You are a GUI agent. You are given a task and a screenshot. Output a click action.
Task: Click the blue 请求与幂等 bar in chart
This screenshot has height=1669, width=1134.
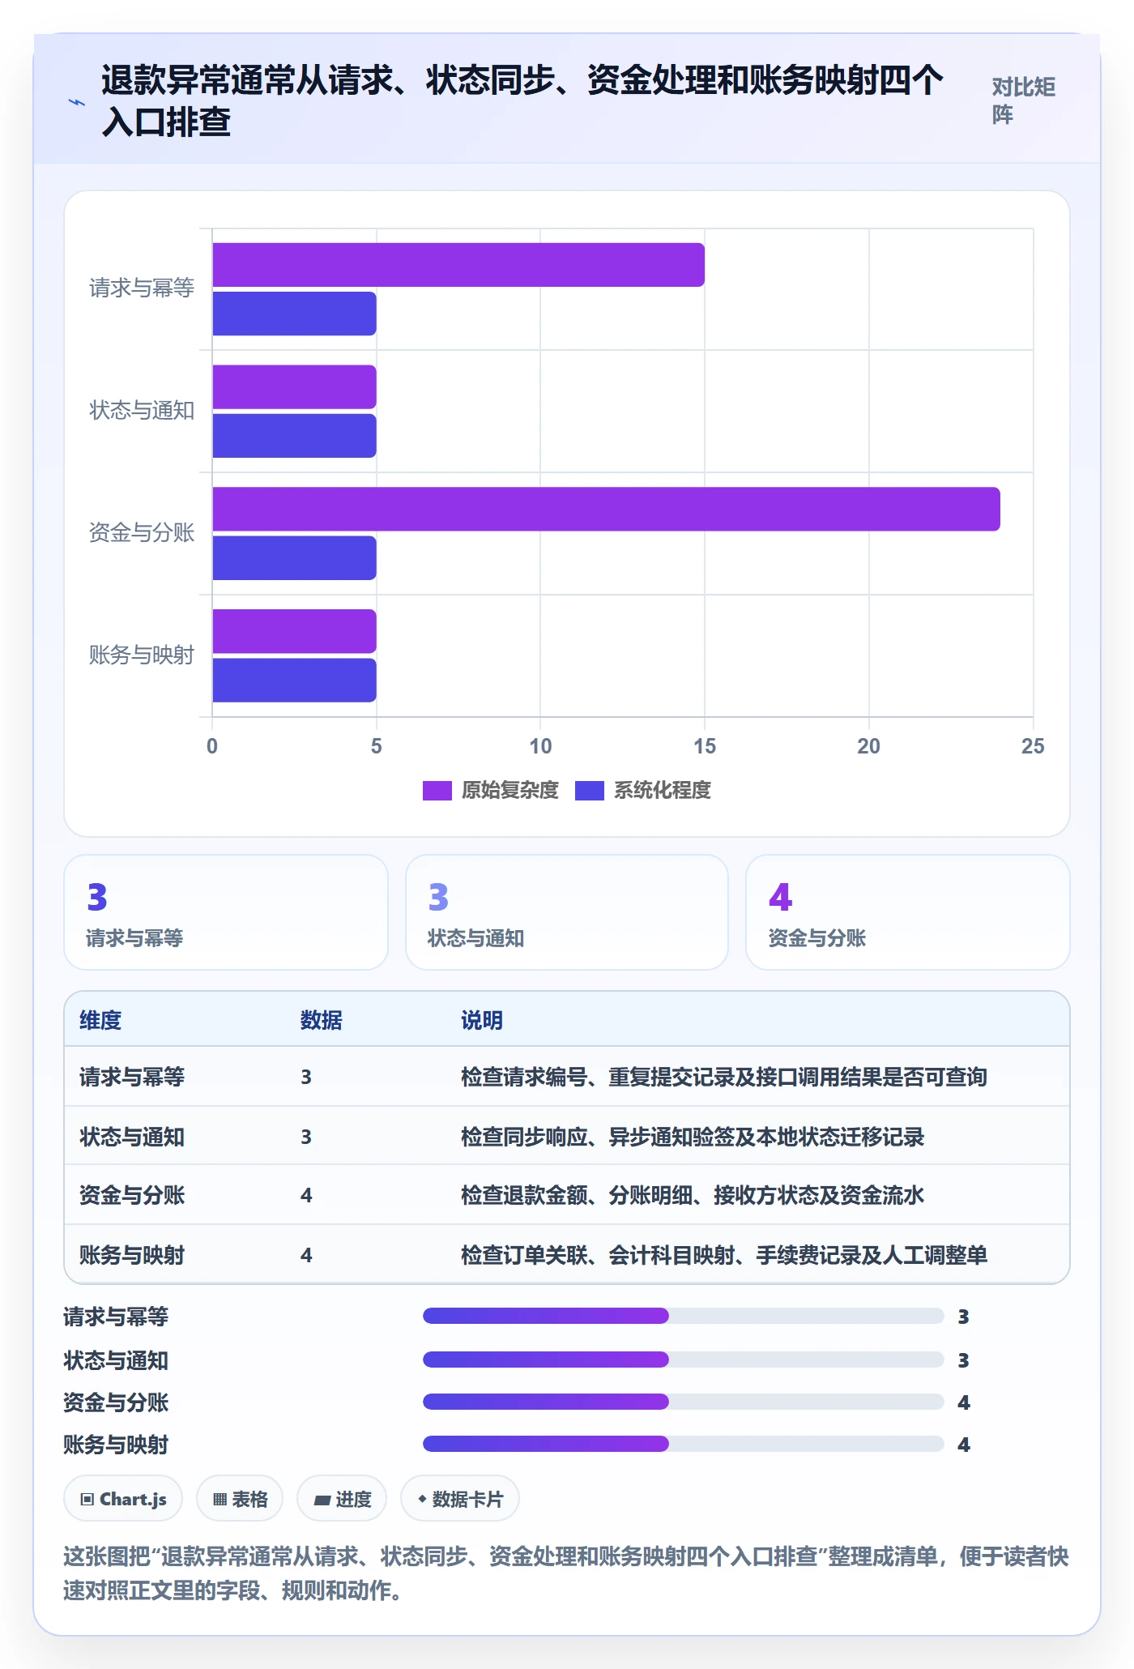pos(294,314)
